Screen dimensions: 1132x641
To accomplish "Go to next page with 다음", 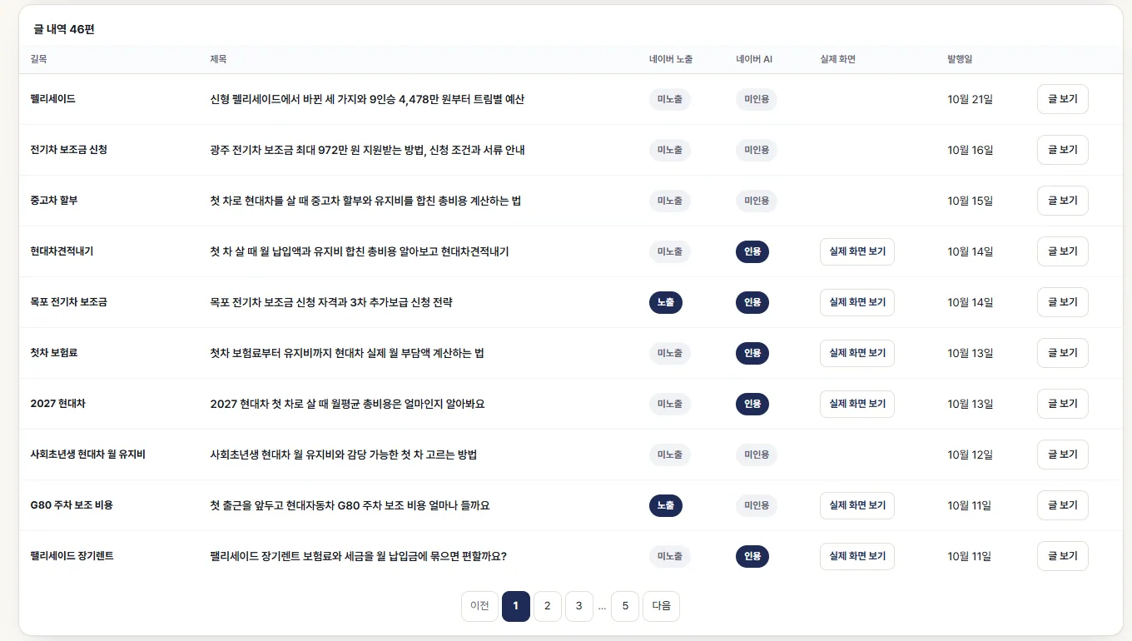I will [661, 606].
